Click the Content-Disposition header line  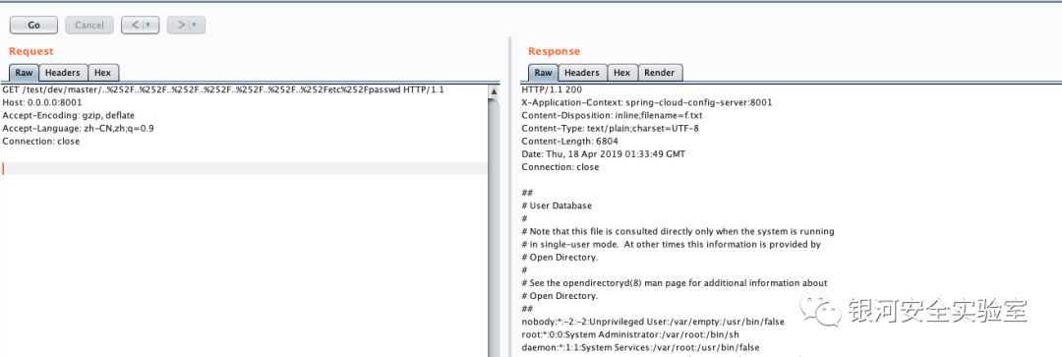pos(612,115)
